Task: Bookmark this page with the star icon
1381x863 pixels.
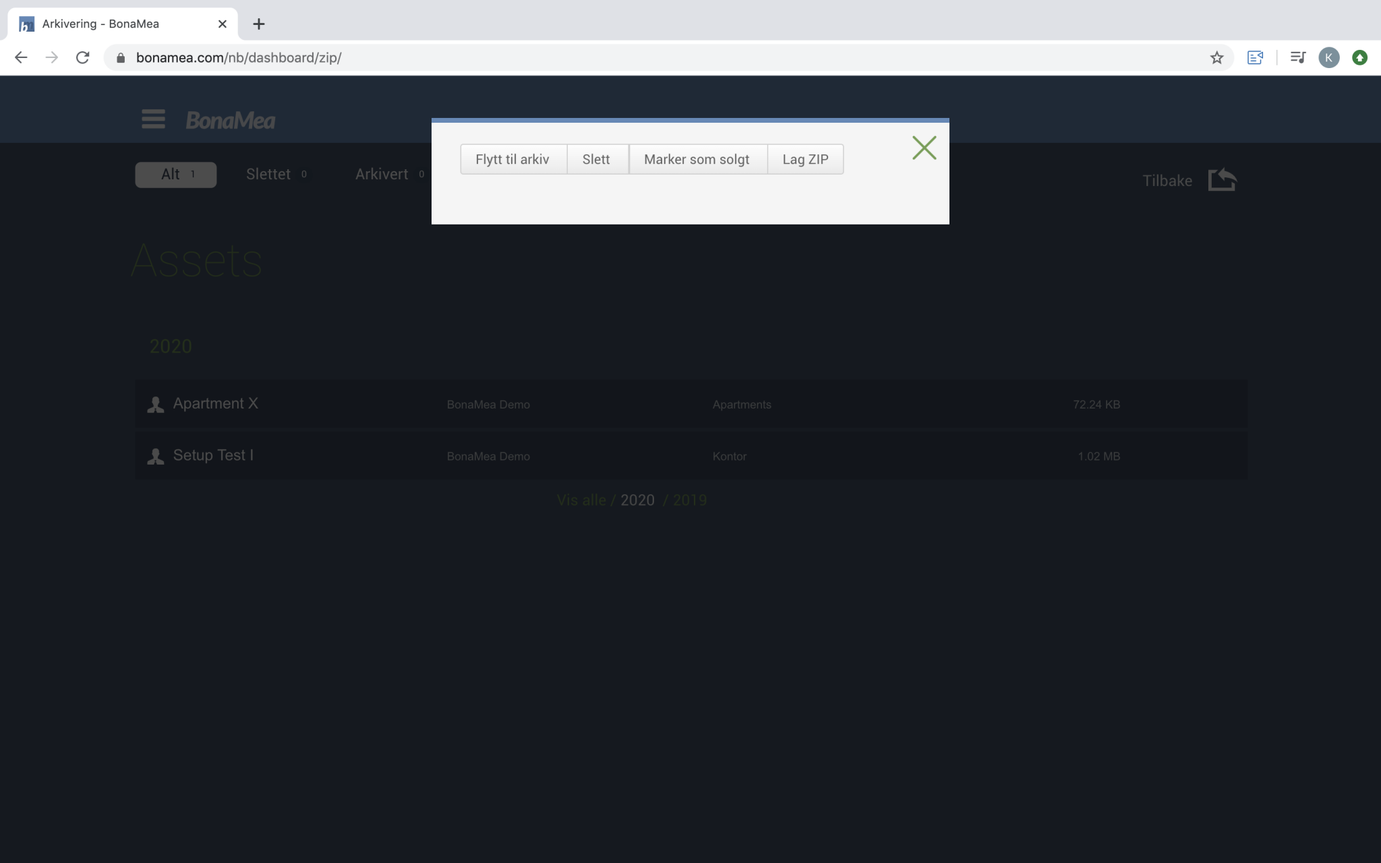Action: [1216, 58]
